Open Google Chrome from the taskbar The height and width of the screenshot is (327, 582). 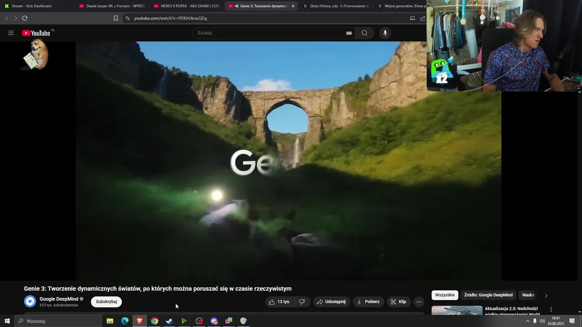[x=155, y=321]
